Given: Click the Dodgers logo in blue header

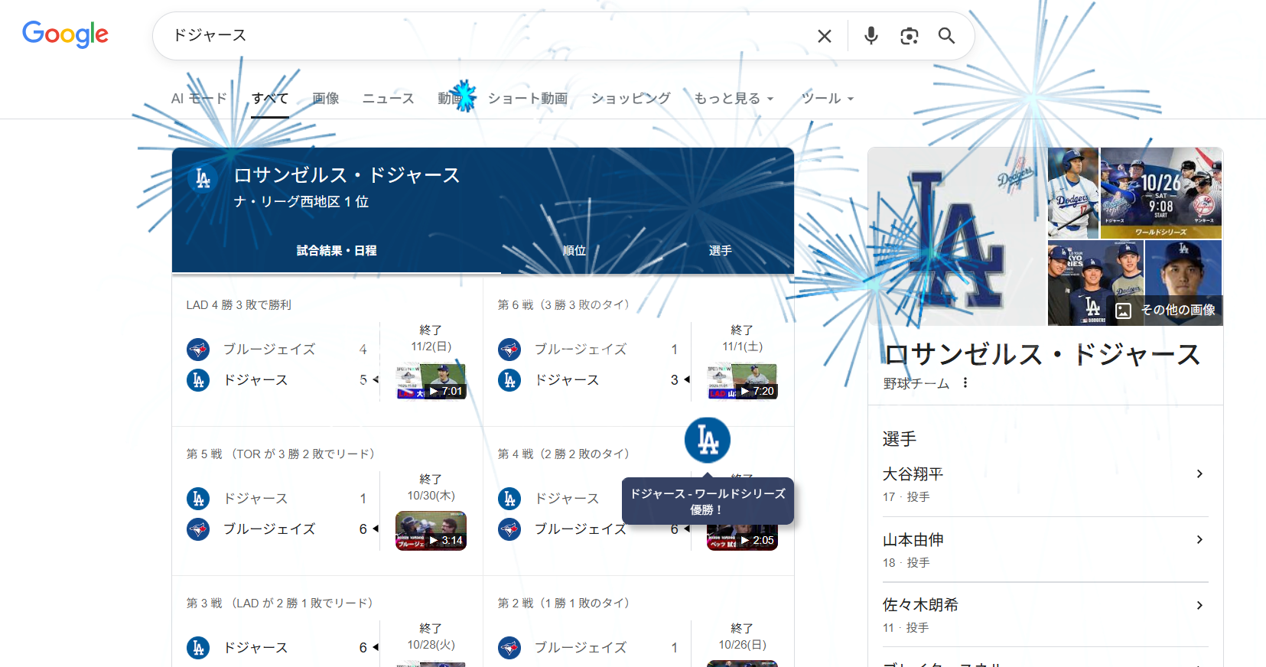Looking at the screenshot, I should (203, 178).
